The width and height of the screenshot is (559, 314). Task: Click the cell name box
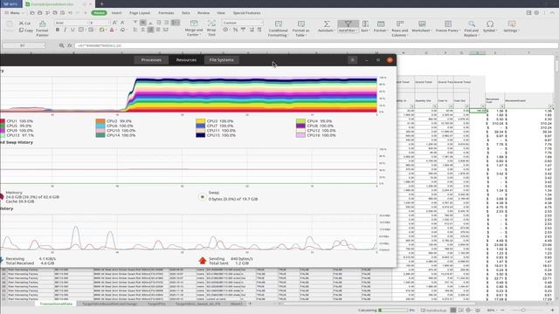24,45
